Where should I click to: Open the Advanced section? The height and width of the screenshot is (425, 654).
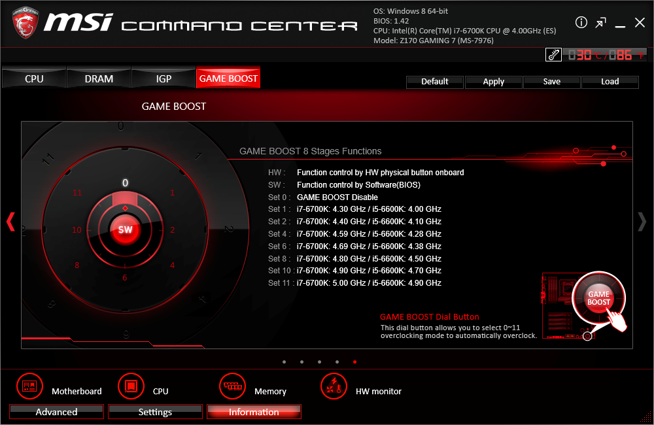click(56, 412)
